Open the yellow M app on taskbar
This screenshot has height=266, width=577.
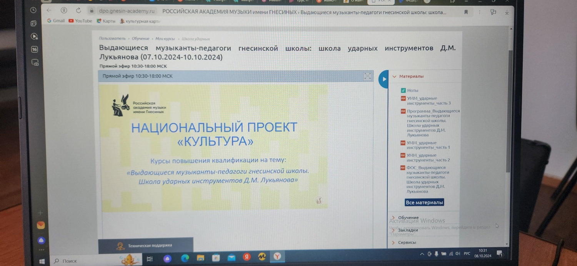[x=262, y=256]
